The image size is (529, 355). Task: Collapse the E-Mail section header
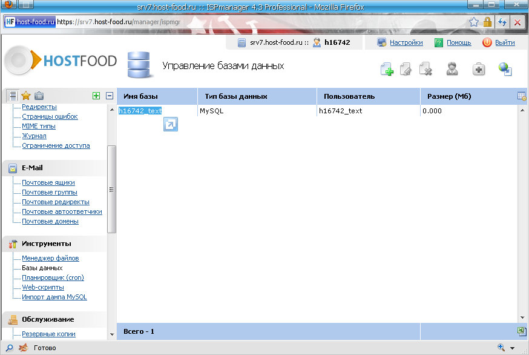(x=33, y=168)
